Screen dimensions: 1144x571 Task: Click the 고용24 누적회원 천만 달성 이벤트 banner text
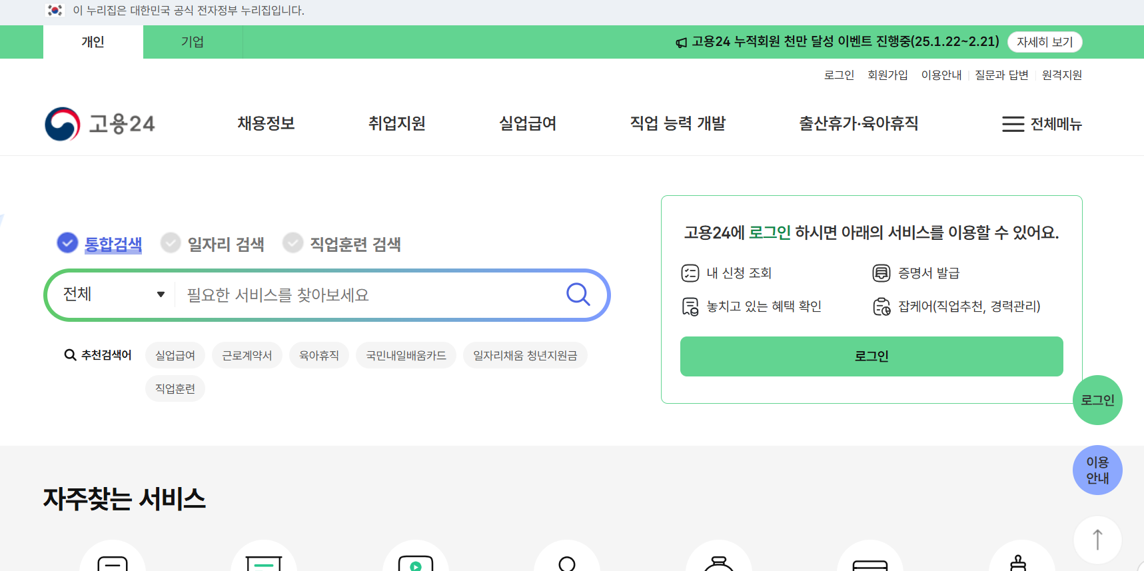[x=846, y=42]
